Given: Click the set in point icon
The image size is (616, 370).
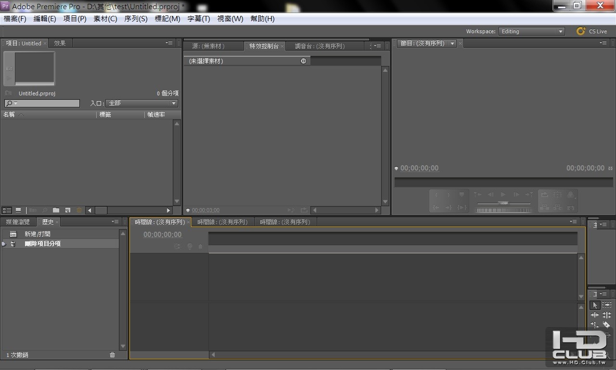Looking at the screenshot, I should click(x=436, y=195).
